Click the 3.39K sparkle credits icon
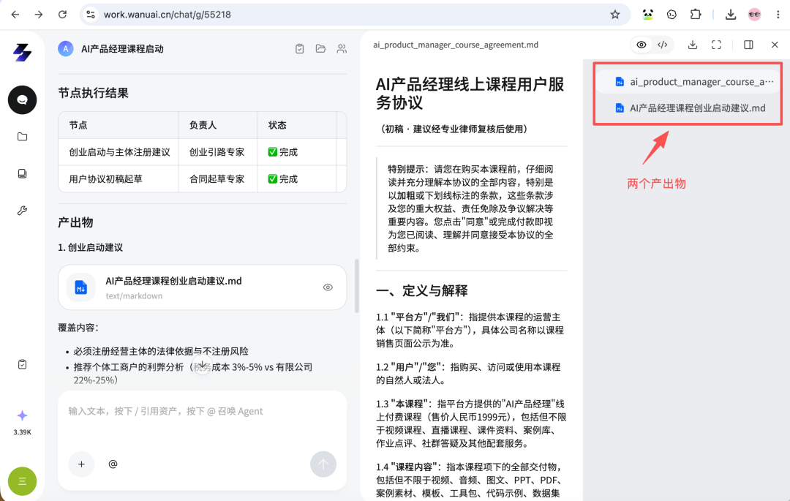This screenshot has height=501, width=790. pyautogui.click(x=22, y=415)
